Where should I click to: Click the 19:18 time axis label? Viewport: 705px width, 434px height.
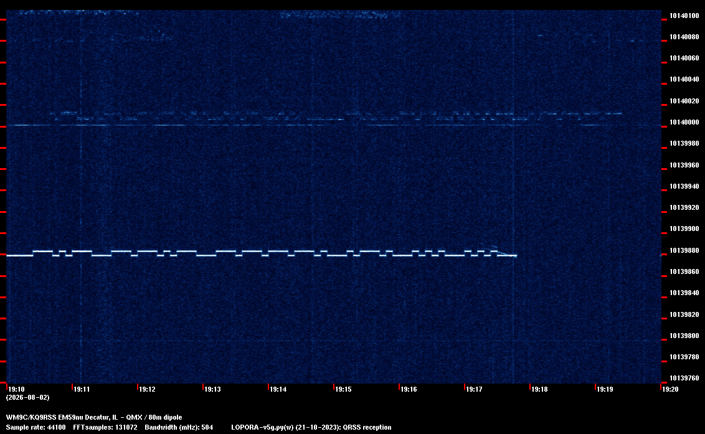pos(539,389)
